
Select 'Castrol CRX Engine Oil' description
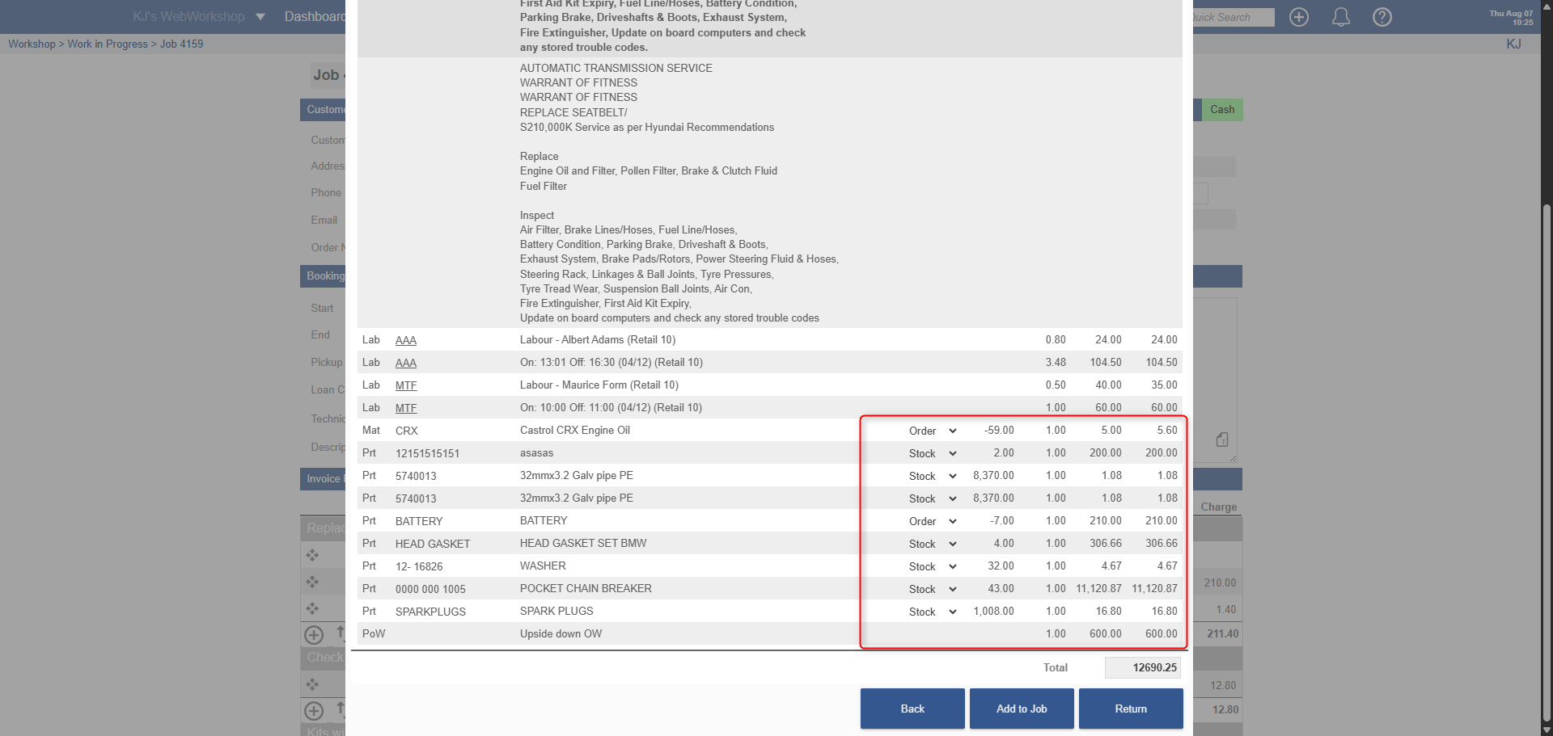[x=575, y=430]
